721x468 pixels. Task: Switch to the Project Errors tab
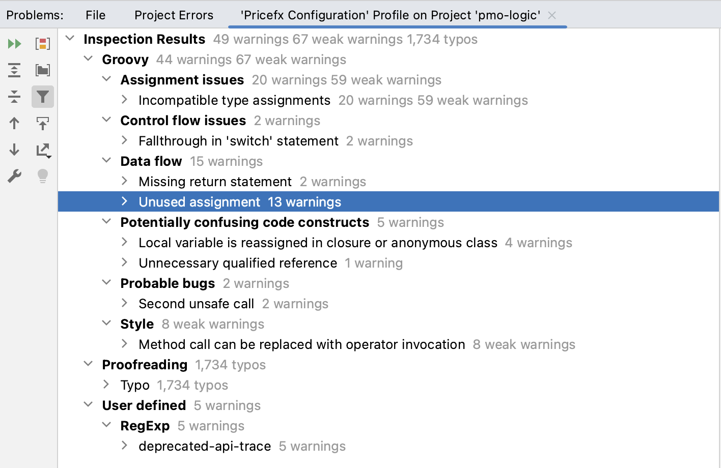coord(174,15)
